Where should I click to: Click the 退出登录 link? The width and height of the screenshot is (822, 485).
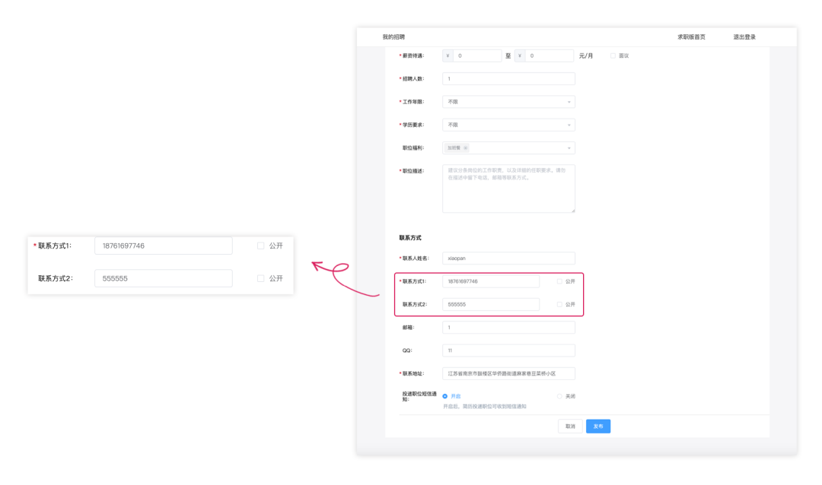point(744,37)
